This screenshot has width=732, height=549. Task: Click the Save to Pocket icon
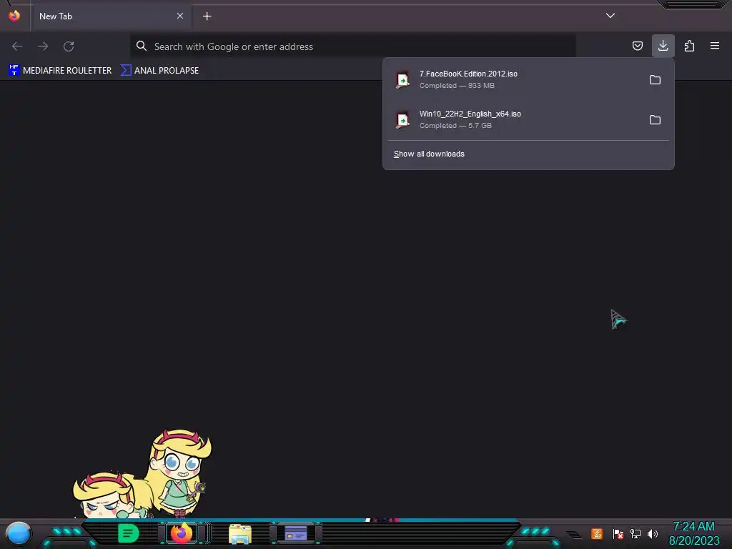pos(637,46)
